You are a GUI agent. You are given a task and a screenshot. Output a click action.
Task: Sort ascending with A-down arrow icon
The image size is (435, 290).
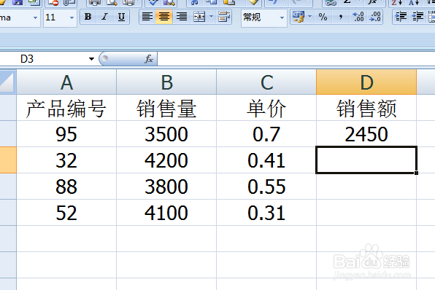(x=414, y=3)
